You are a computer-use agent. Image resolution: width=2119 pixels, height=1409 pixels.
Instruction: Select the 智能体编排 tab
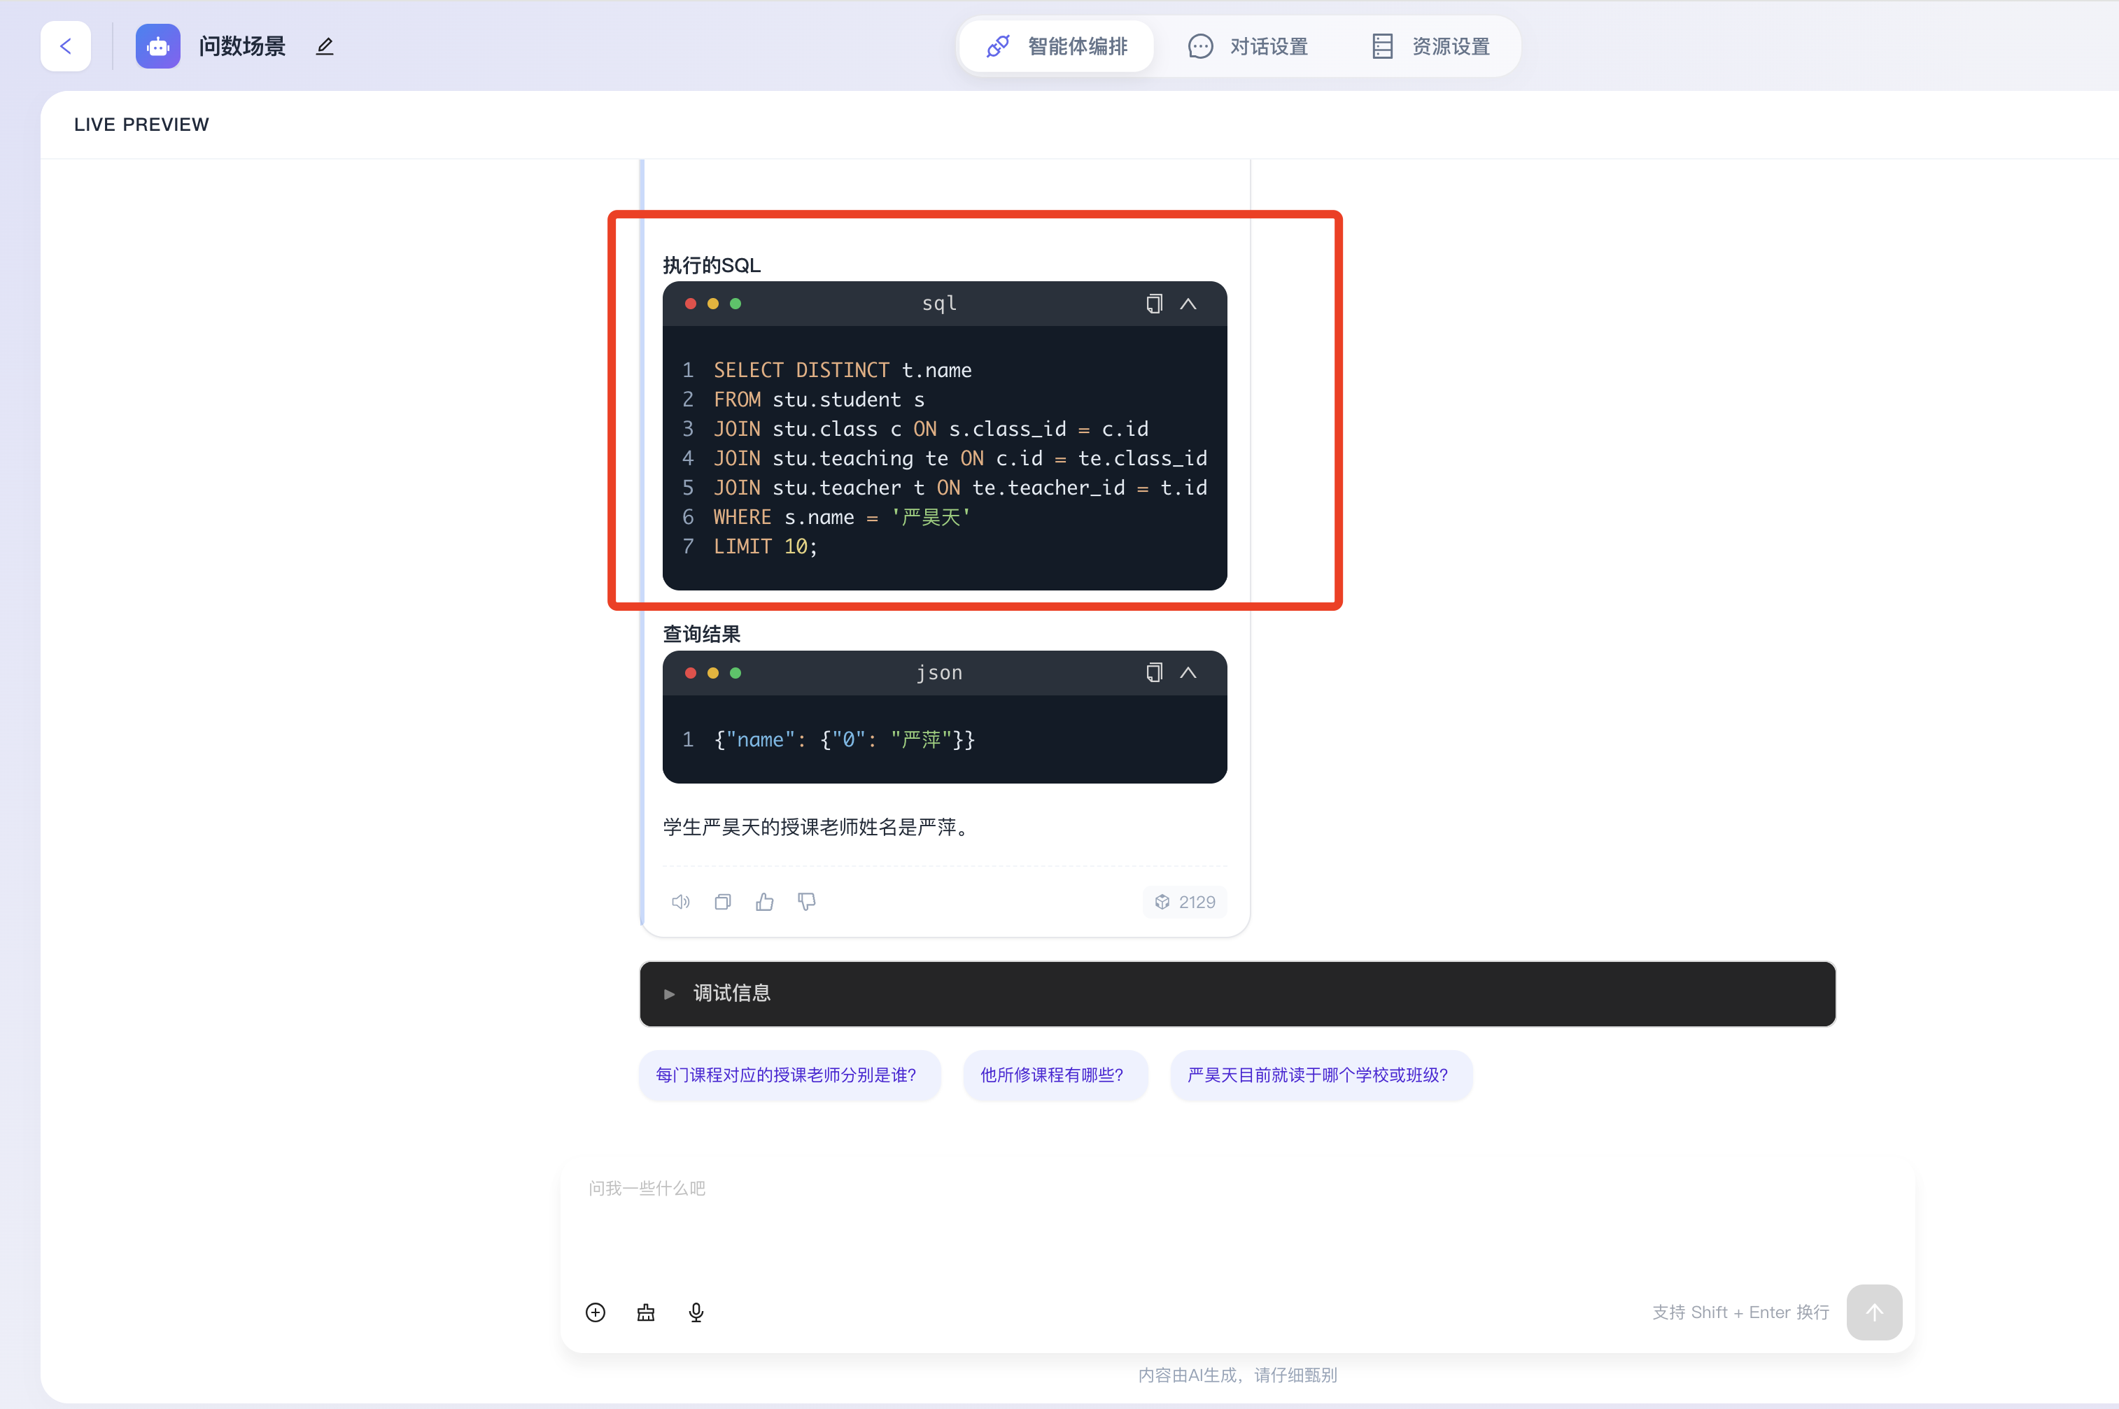1057,46
